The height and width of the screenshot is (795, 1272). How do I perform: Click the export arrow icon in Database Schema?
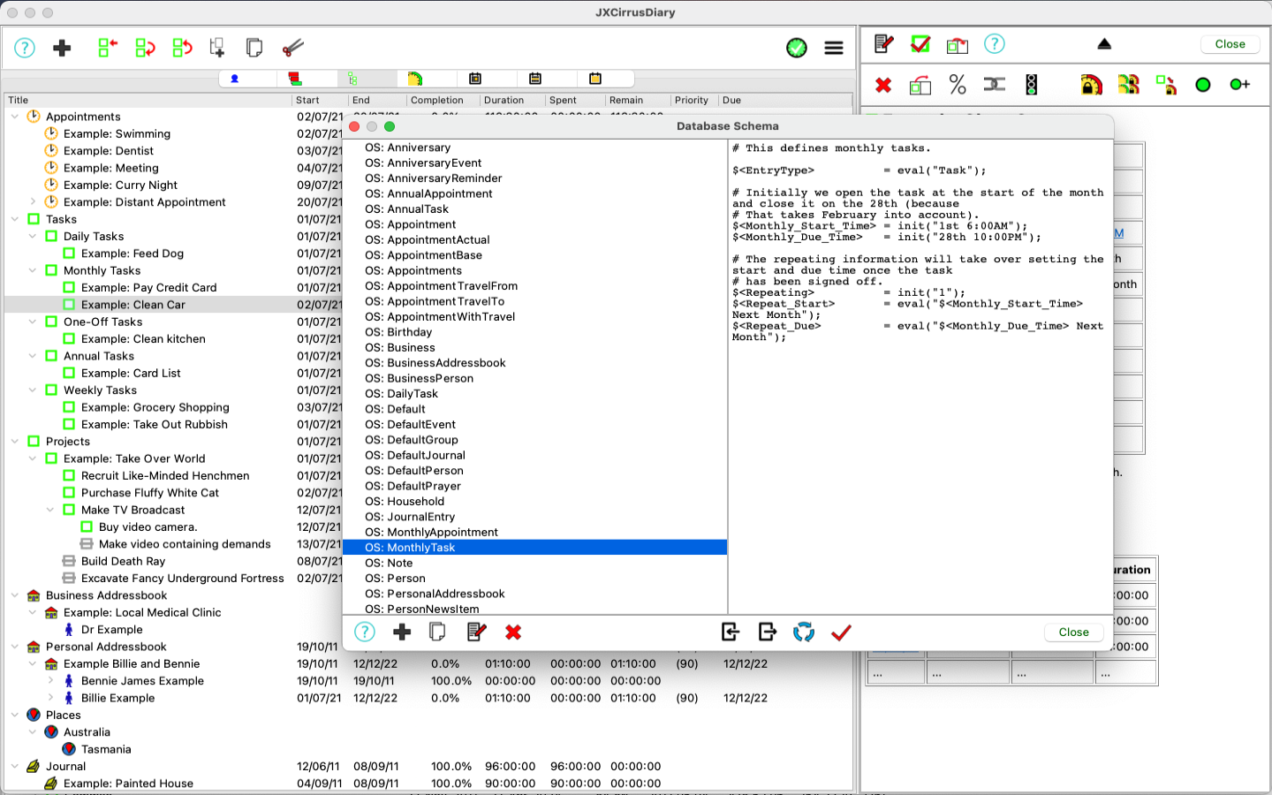tap(767, 632)
